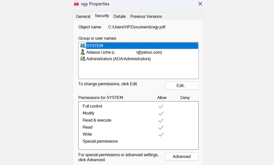The image size is (274, 165).
Task: Open the Details tab
Action: 120,16
